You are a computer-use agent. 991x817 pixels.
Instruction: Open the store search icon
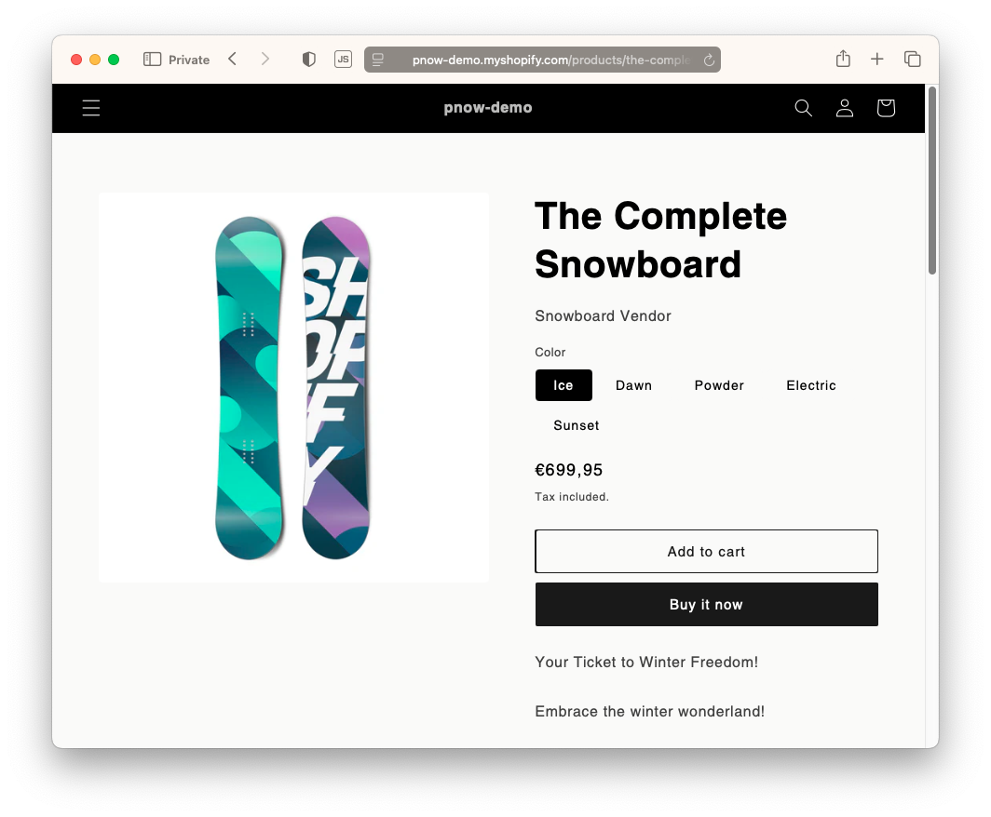coord(803,108)
